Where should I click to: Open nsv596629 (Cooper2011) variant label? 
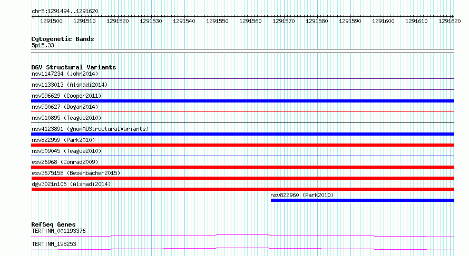(x=66, y=96)
